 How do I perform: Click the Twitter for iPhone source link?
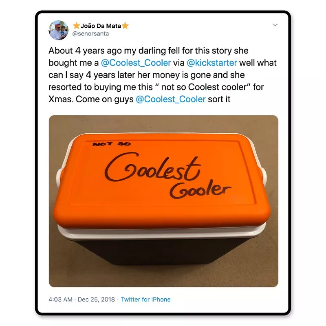[145, 300]
